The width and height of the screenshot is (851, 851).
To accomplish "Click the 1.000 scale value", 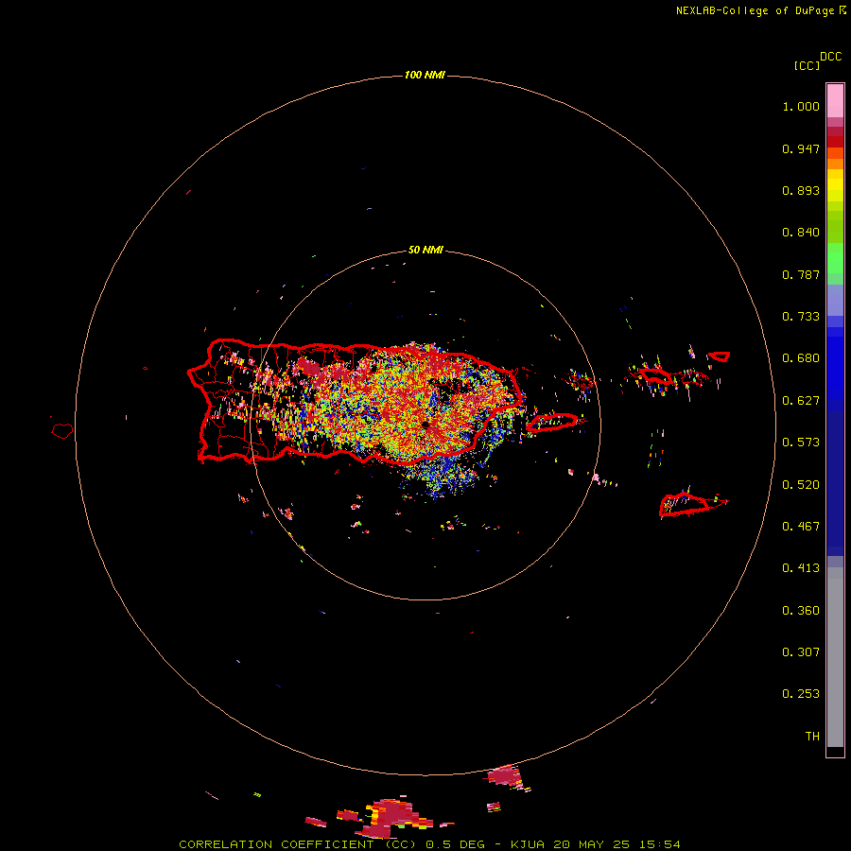I will [801, 106].
